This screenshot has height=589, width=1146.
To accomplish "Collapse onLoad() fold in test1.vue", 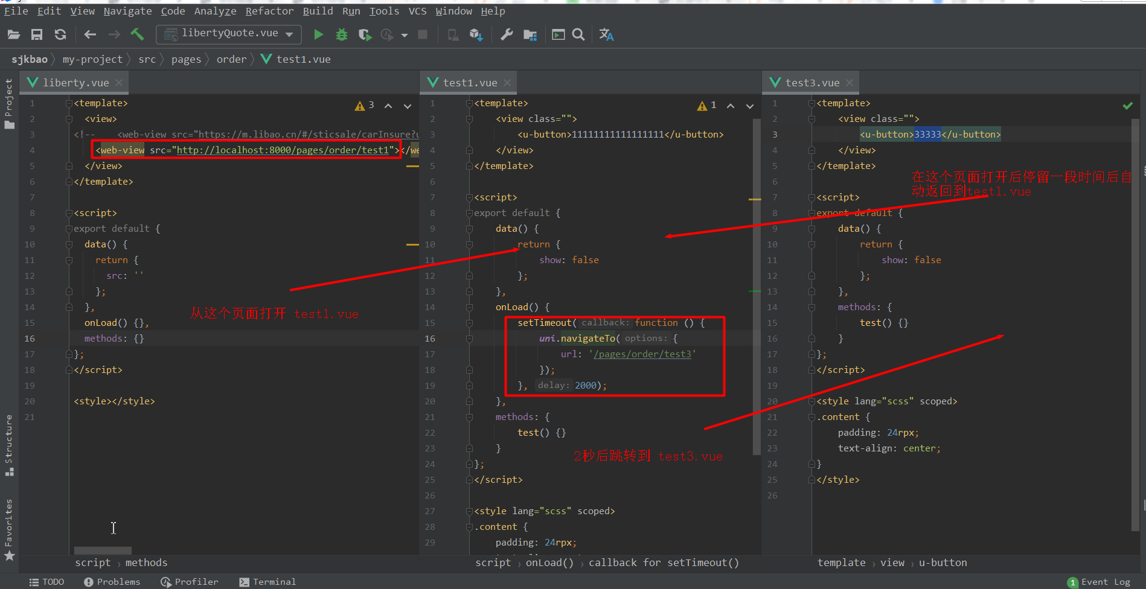I will (469, 307).
